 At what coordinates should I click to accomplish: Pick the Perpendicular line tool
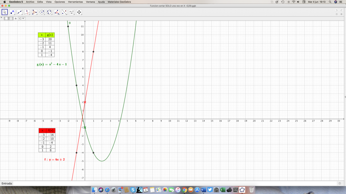point(27,12)
